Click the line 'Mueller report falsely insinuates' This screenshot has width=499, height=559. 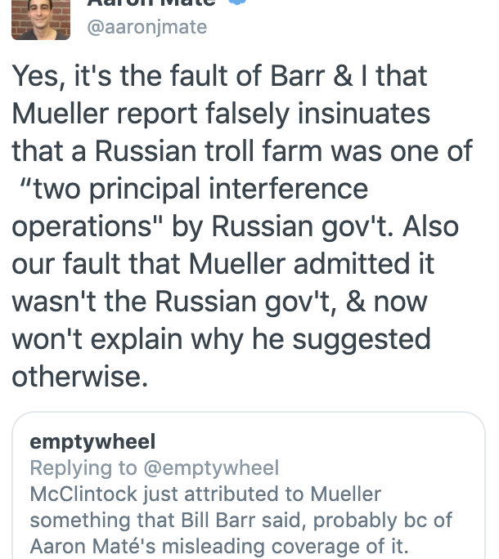click(x=221, y=114)
